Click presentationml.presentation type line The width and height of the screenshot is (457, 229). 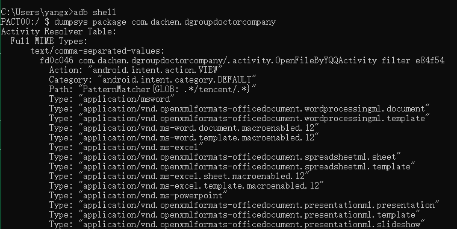click(x=244, y=205)
